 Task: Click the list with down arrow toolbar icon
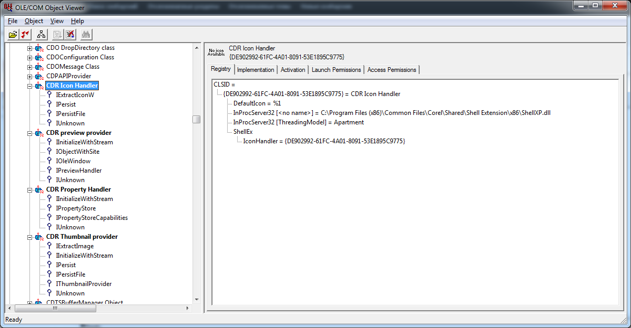coord(58,35)
